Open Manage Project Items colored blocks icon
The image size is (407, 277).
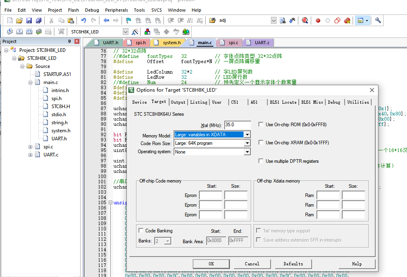147,32
